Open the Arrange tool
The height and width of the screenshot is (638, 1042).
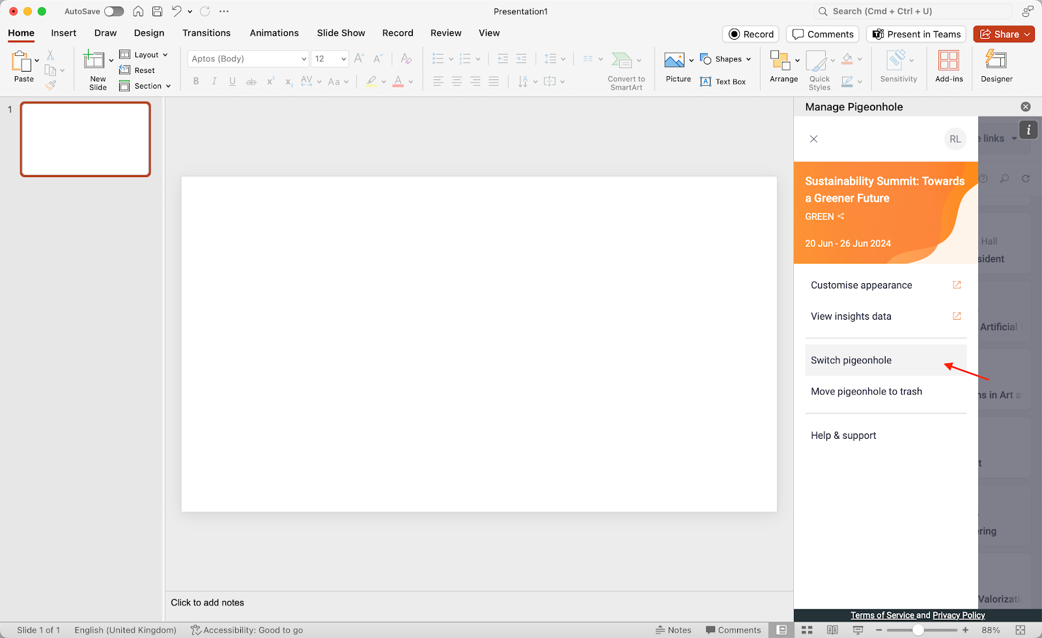(780, 61)
